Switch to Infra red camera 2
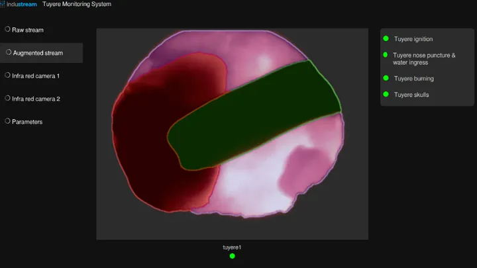 (x=36, y=99)
